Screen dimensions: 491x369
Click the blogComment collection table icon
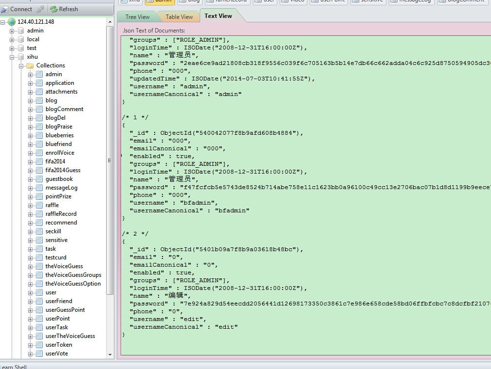pos(39,109)
